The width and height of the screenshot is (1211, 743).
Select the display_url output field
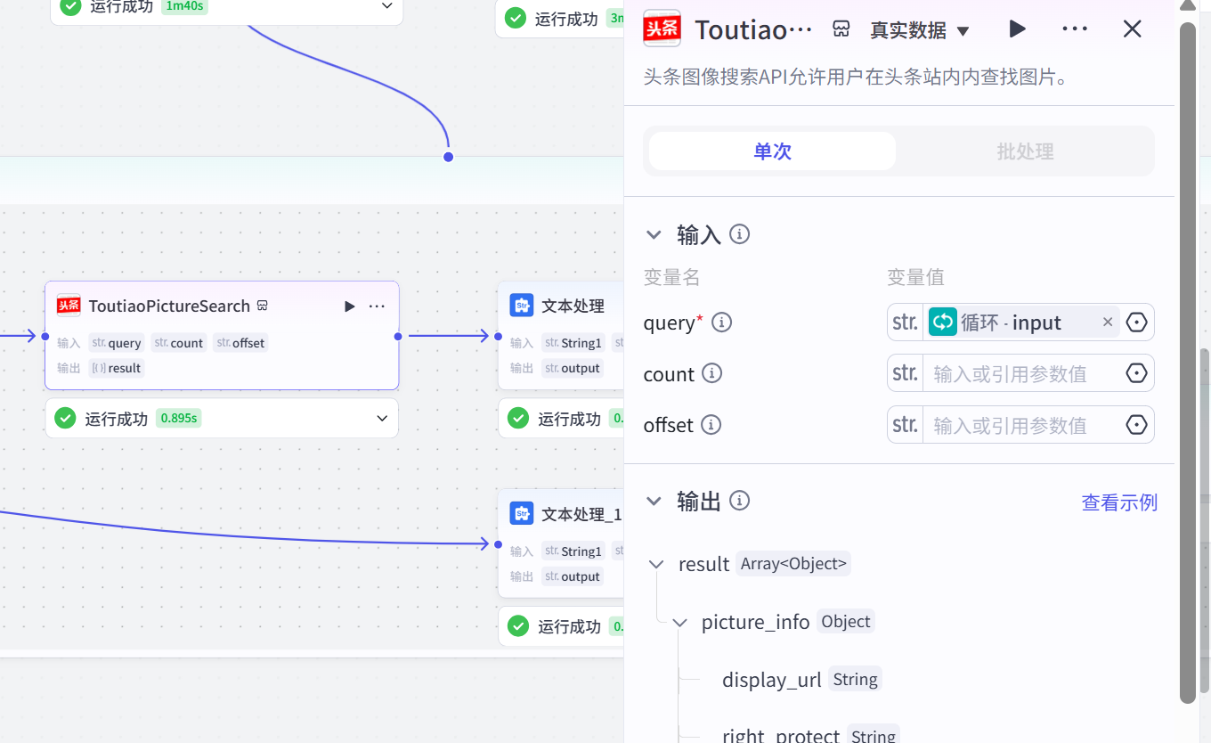pos(772,680)
